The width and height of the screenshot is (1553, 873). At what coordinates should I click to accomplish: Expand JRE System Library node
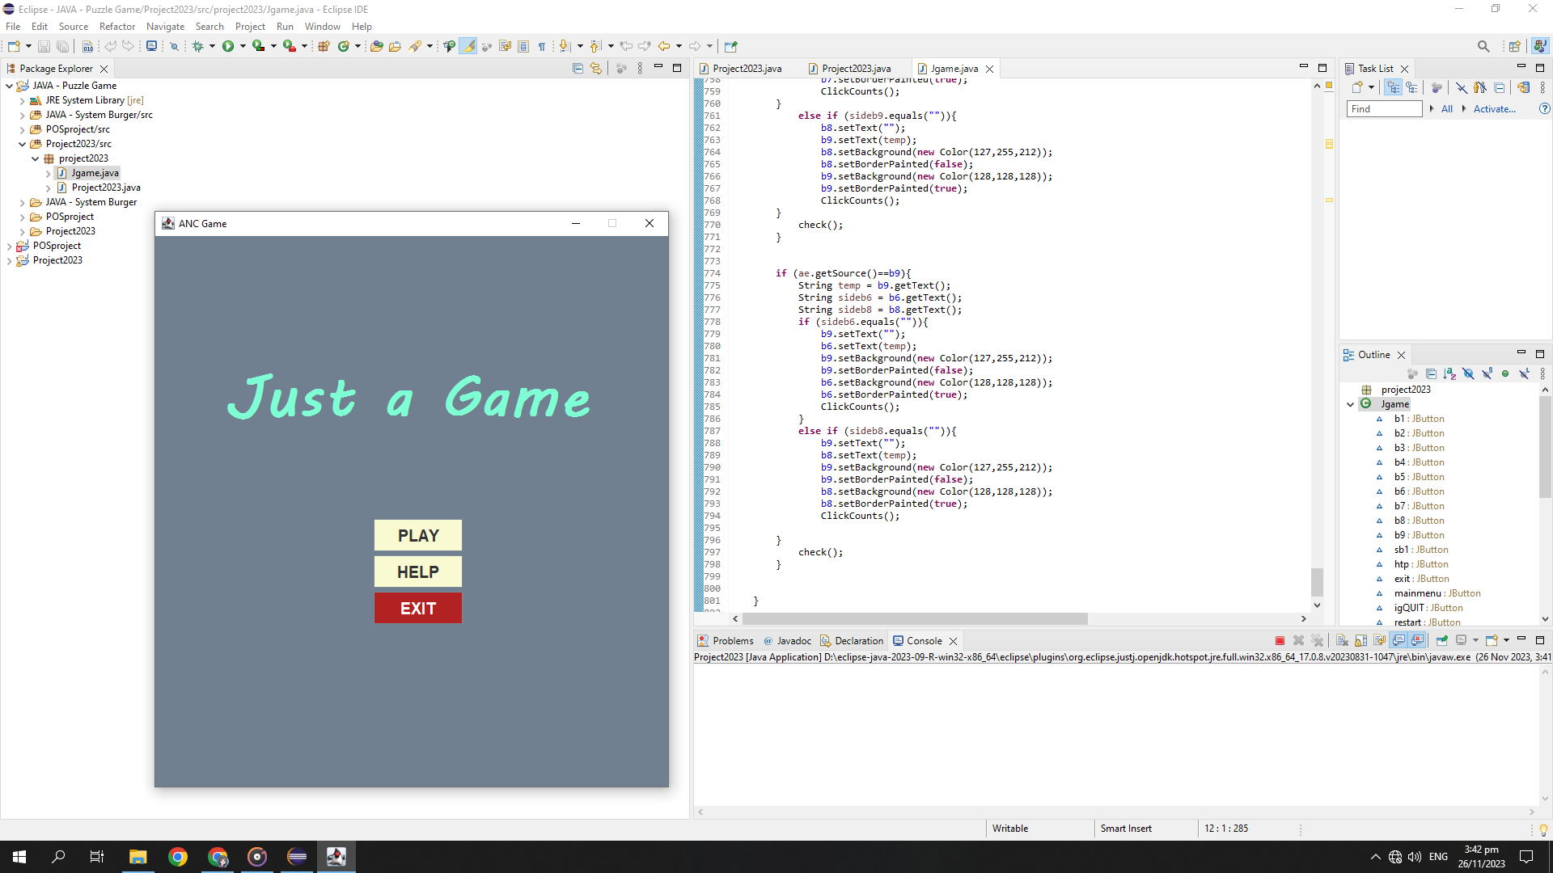[22, 101]
